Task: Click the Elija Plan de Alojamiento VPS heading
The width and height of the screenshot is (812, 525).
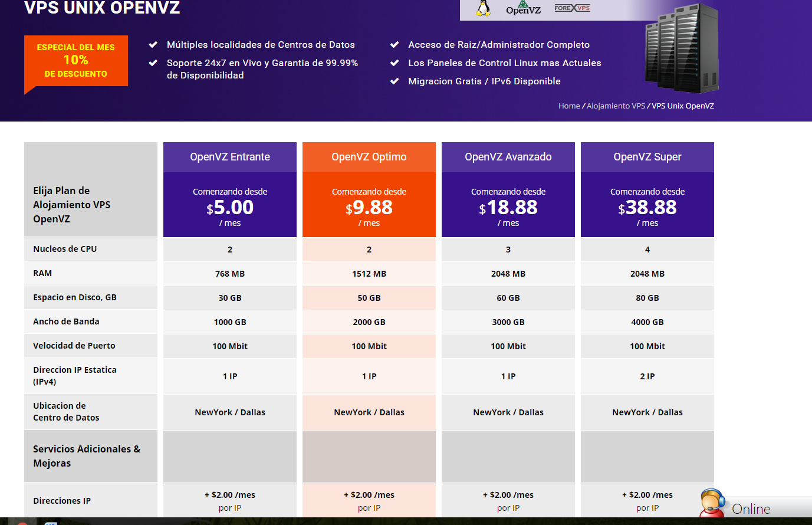Action: (x=72, y=205)
